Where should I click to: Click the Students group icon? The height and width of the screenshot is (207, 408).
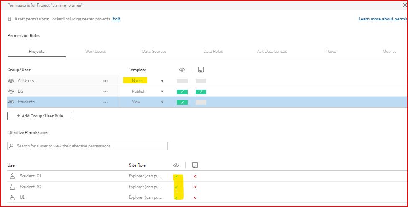[x=11, y=102]
